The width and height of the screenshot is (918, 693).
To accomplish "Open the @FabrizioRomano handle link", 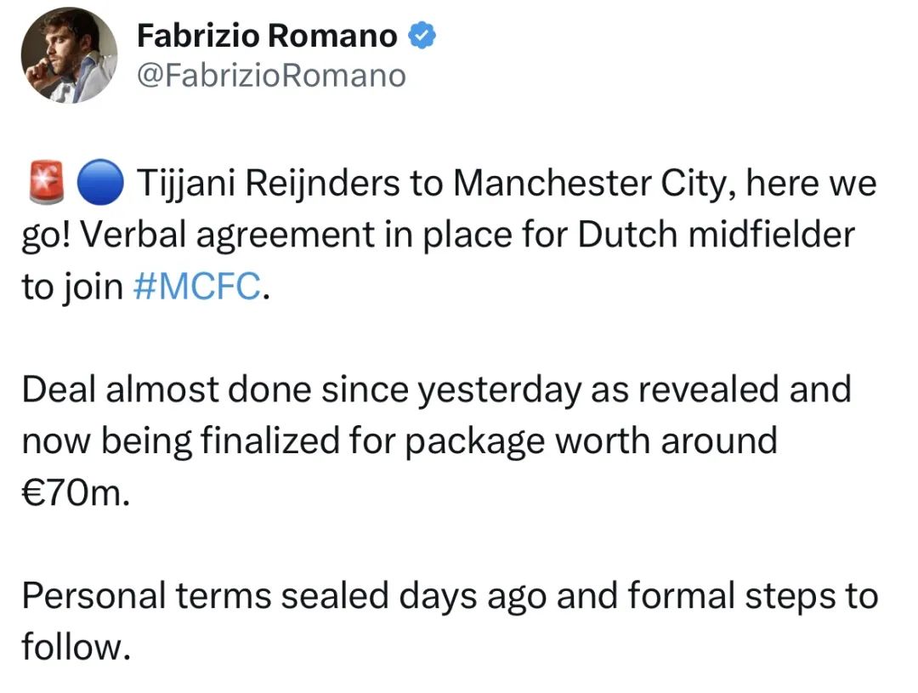I will pyautogui.click(x=271, y=76).
